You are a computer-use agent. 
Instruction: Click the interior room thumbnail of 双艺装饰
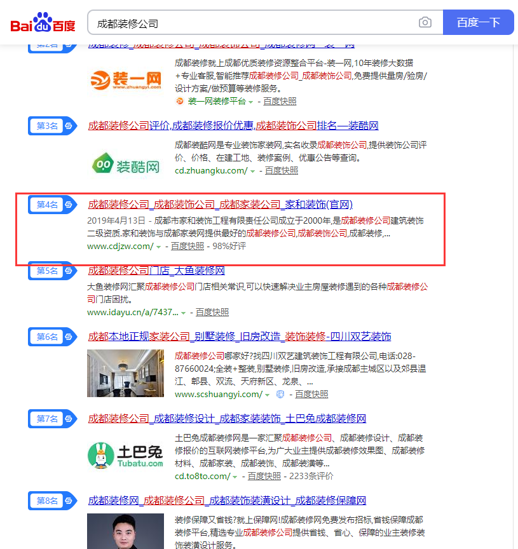(125, 374)
